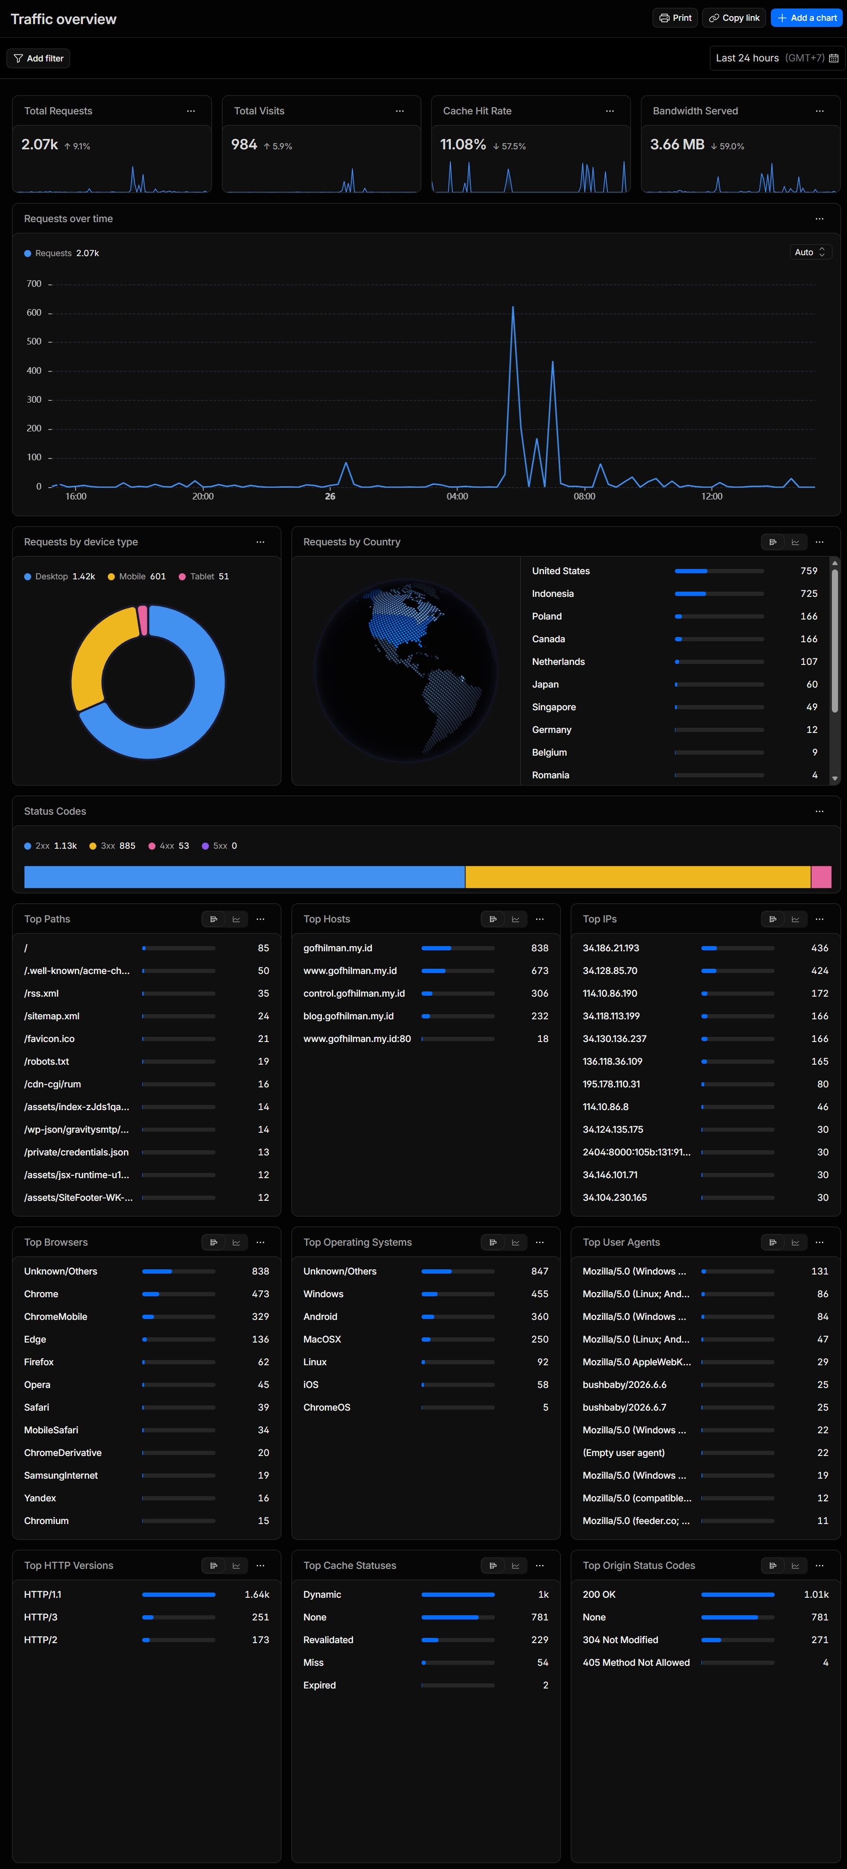Image resolution: width=847 pixels, height=1869 pixels.
Task: Switch Top Browsers to bar list view
Action: pyautogui.click(x=213, y=1242)
